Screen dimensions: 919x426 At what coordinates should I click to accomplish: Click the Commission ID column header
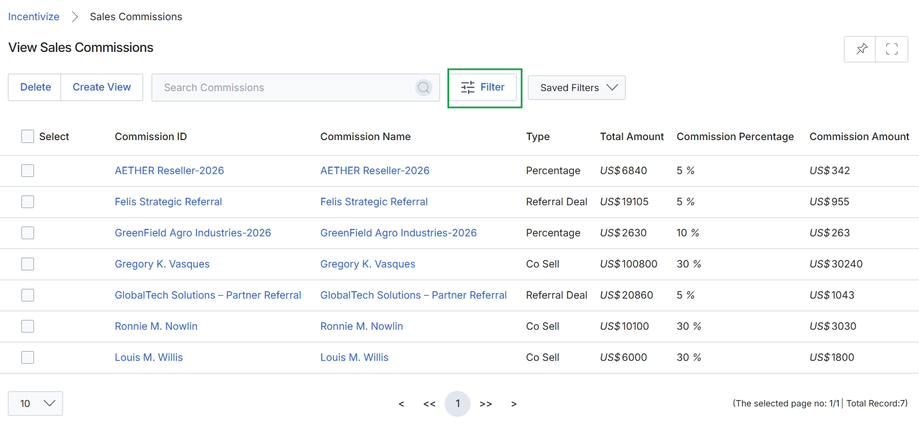tap(150, 137)
